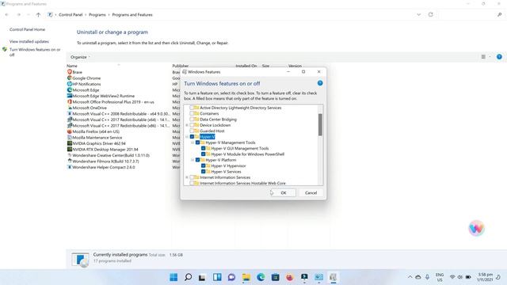Sort programs by Version column
The image size is (507, 285).
point(295,66)
